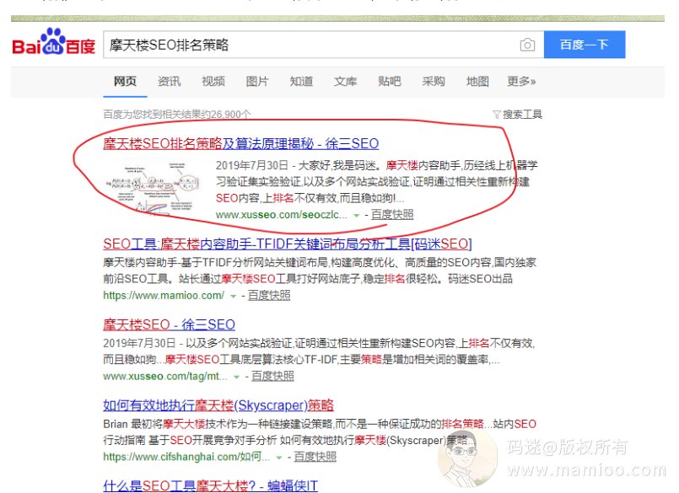
Task: Select the 网页 tab
Action: pyautogui.click(x=125, y=82)
